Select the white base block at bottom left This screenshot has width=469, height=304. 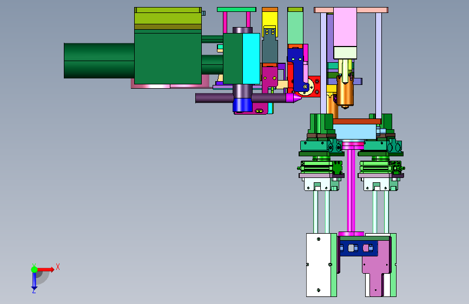(x=318, y=265)
